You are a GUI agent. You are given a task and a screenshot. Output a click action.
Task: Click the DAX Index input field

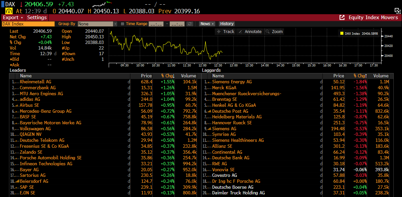pyautogui.click(x=28, y=24)
